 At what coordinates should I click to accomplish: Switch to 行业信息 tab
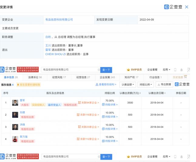tap(156, 77)
